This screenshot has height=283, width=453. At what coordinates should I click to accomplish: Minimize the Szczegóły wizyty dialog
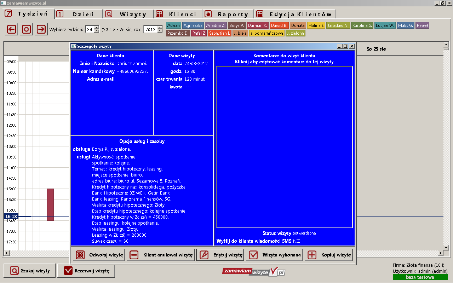[x=340, y=46]
